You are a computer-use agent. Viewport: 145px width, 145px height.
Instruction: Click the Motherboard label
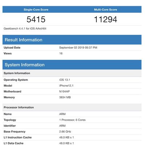[x=12, y=91]
